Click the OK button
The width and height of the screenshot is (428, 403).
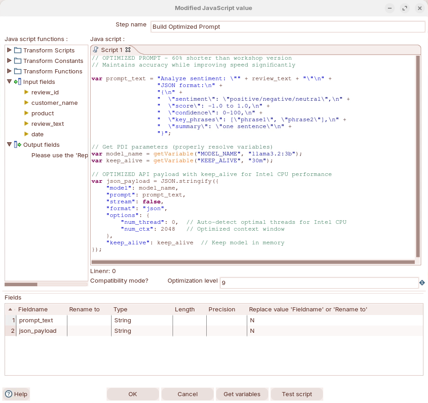click(132, 394)
